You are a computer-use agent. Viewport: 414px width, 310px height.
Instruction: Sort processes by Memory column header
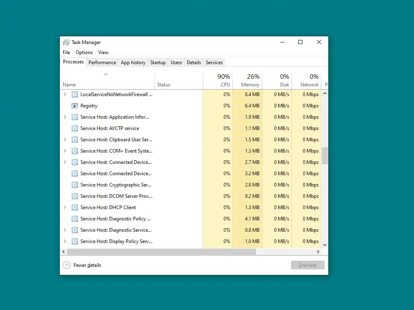coord(247,81)
